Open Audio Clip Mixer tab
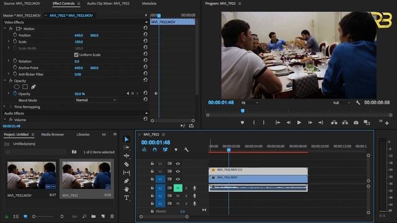This screenshot has height=223, width=397. click(x=108, y=4)
